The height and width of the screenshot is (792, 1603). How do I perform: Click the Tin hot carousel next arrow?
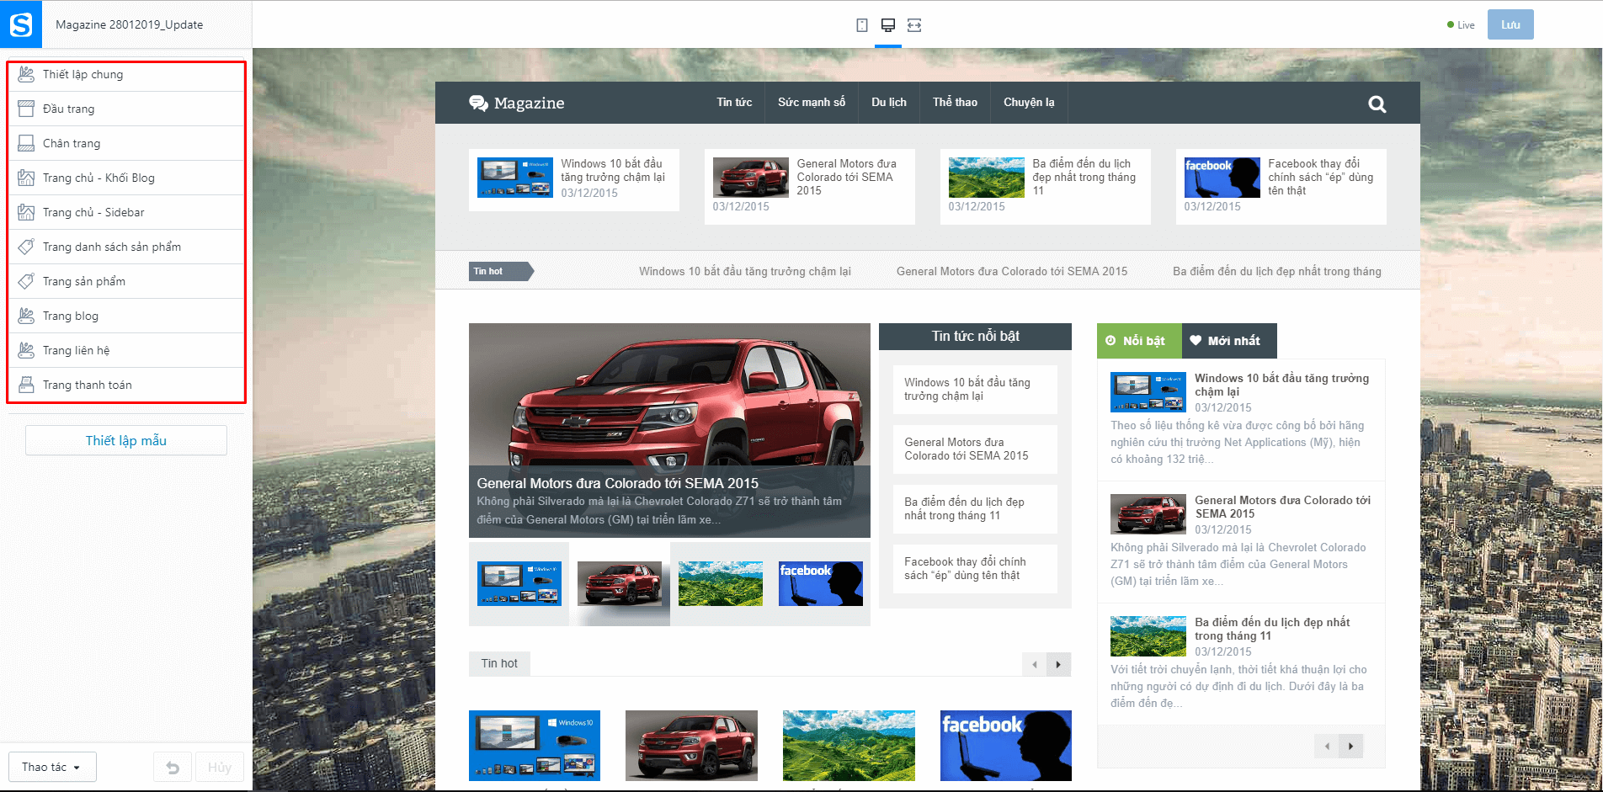coord(1058,664)
